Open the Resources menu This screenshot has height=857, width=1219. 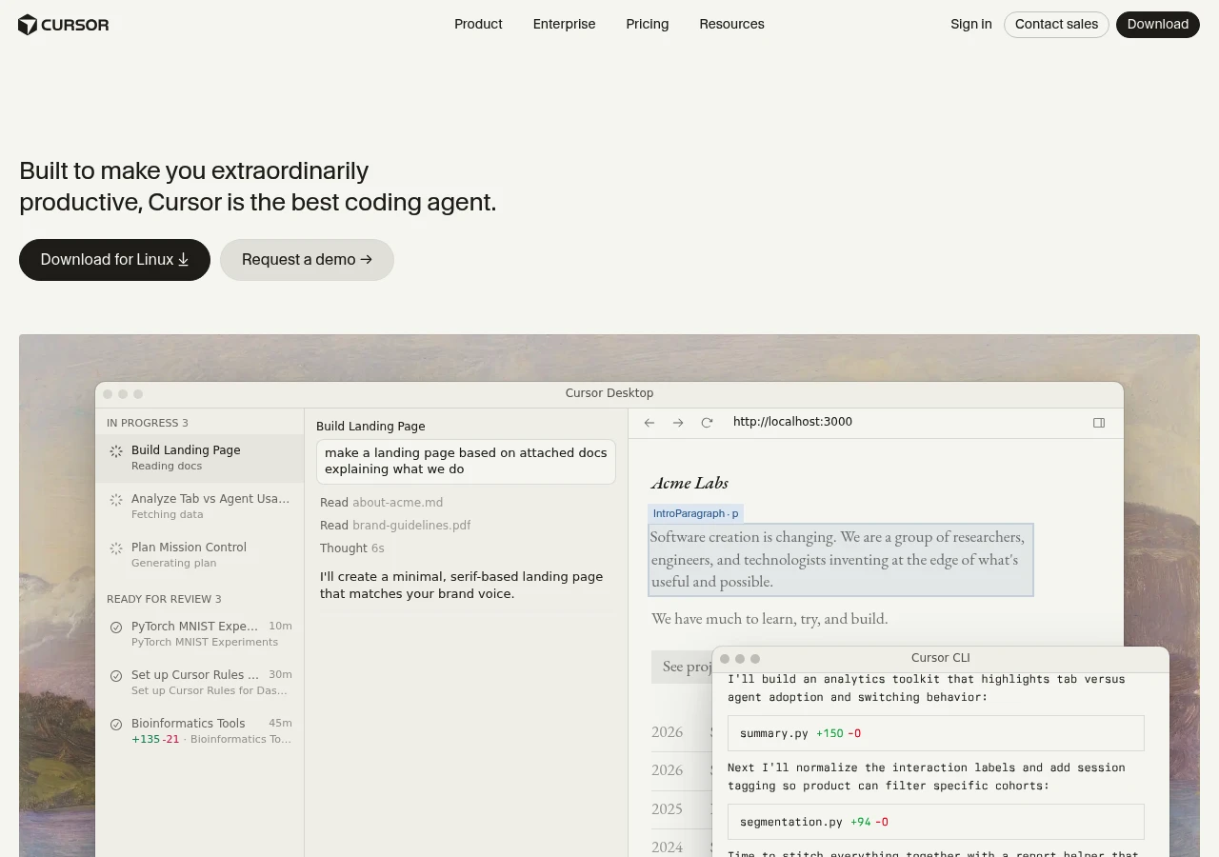(731, 25)
